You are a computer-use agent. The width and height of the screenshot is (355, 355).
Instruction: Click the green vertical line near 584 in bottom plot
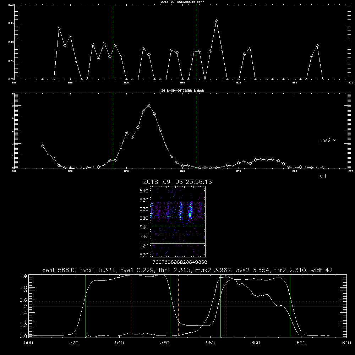[x=220, y=306]
